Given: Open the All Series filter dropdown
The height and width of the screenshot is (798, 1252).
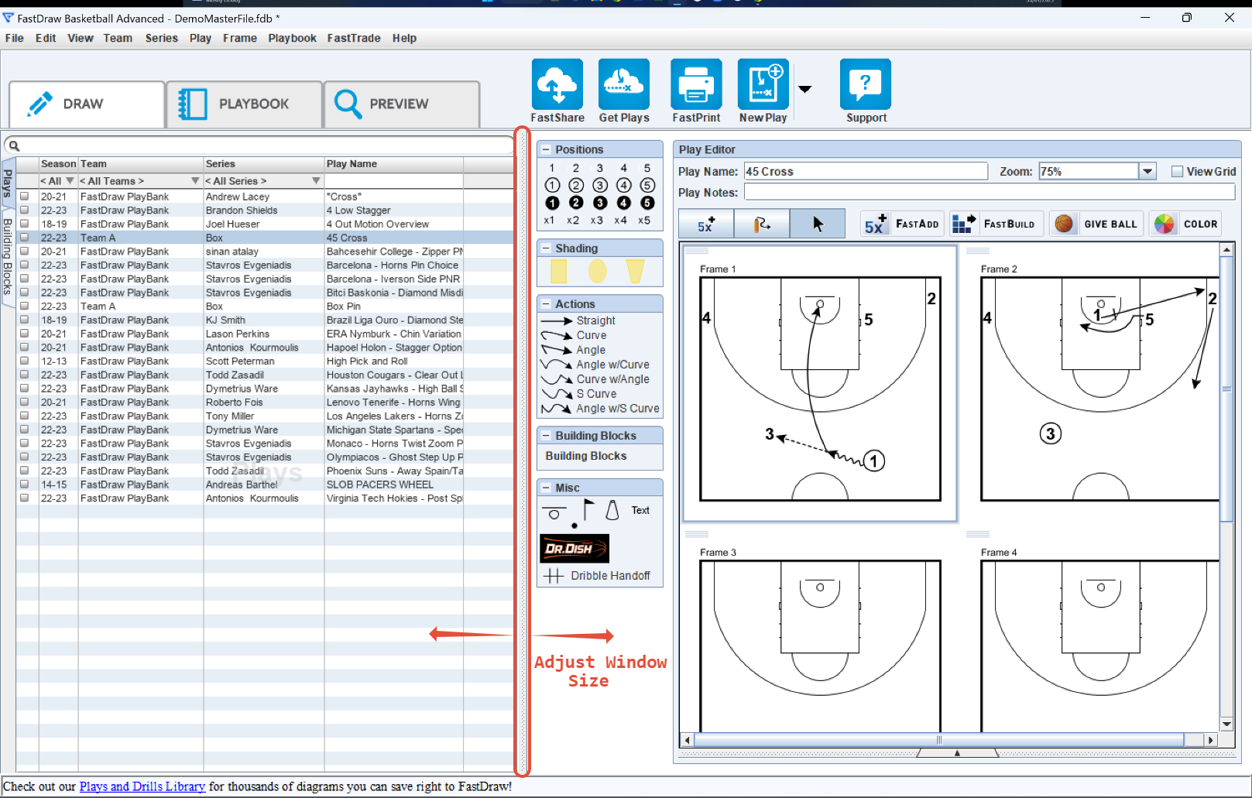Looking at the screenshot, I should pos(316,181).
